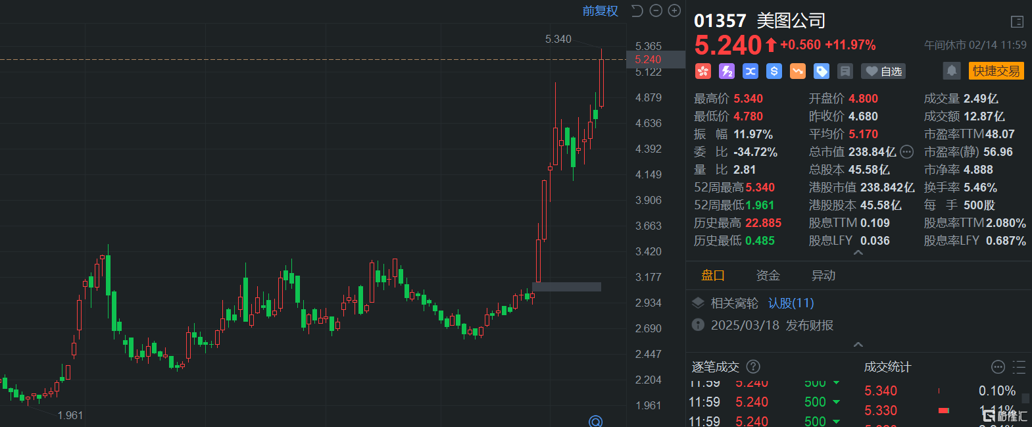Screen dimensions: 1032x427
Task: Click the 5.340 high label on chart
Action: tap(558, 39)
